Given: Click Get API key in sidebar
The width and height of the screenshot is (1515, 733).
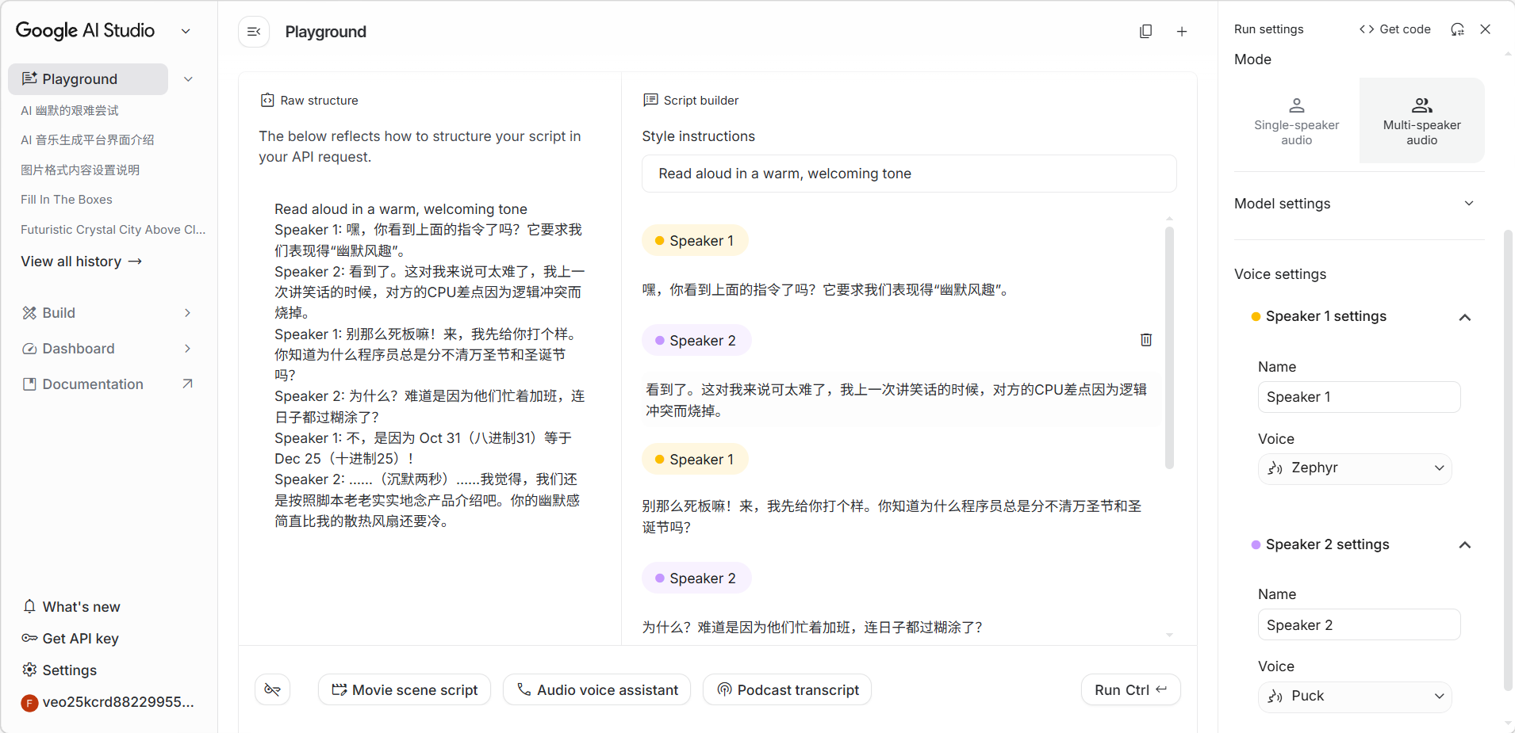Looking at the screenshot, I should coord(70,639).
